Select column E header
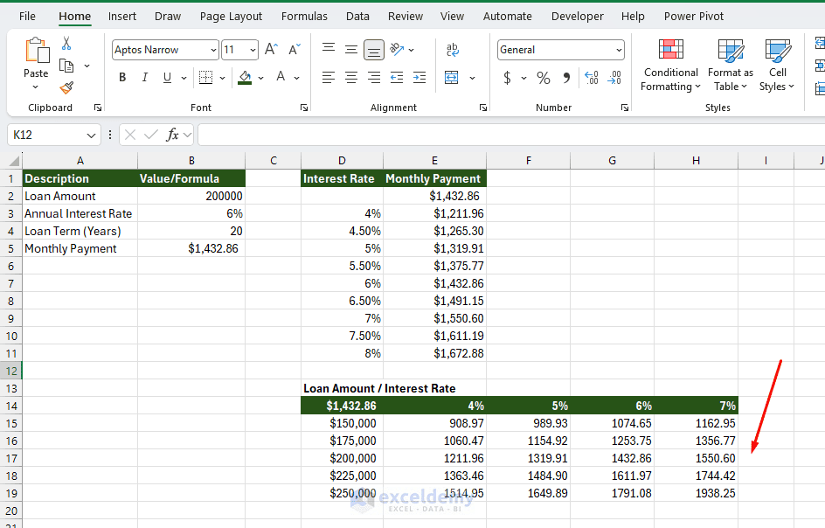This screenshot has height=528, width=825. [x=434, y=161]
